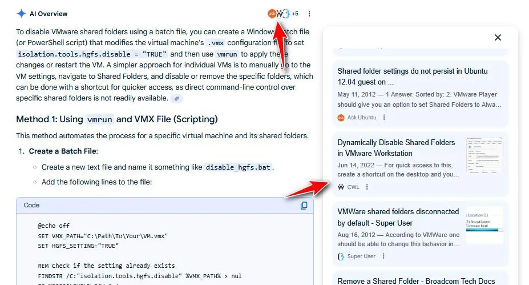Screen dimensions: 529x285
Task: Close the sources side panel
Action: point(498,38)
